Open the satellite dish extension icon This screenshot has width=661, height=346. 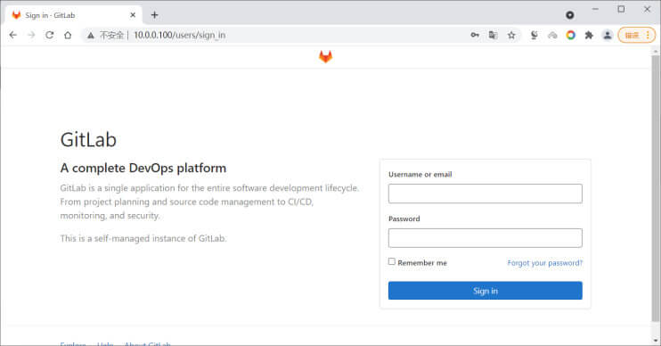pyautogui.click(x=535, y=35)
